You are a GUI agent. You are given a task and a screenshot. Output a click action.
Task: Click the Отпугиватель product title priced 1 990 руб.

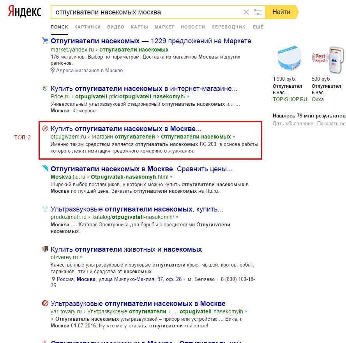coord(287,89)
